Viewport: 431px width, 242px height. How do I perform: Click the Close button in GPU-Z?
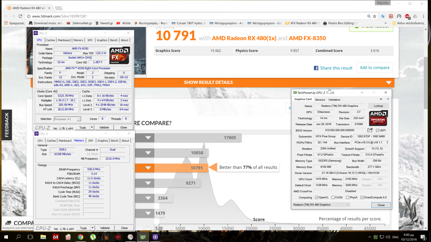pyautogui.click(x=381, y=205)
